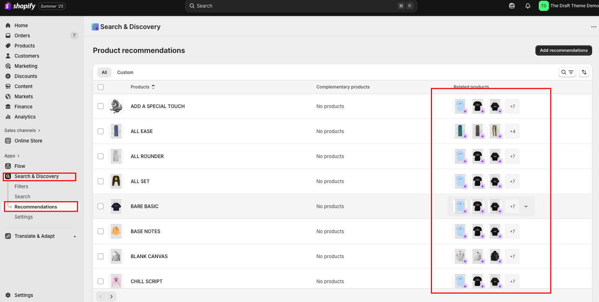Check the ALL SET row checkbox
This screenshot has width=599, height=302.
101,181
